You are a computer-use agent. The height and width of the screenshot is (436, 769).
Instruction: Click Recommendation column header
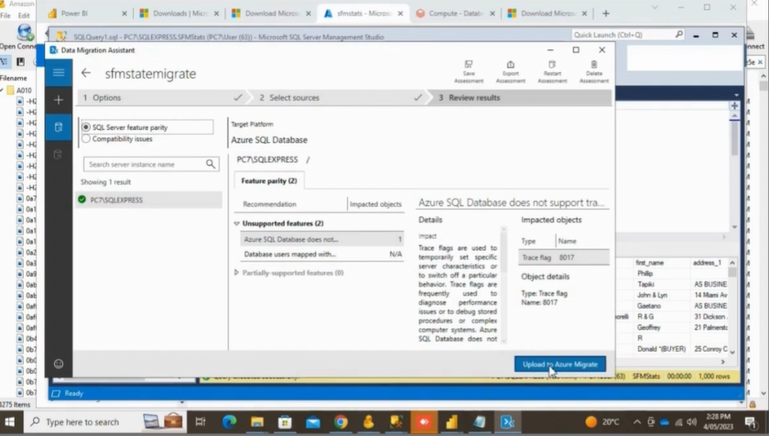(x=269, y=204)
